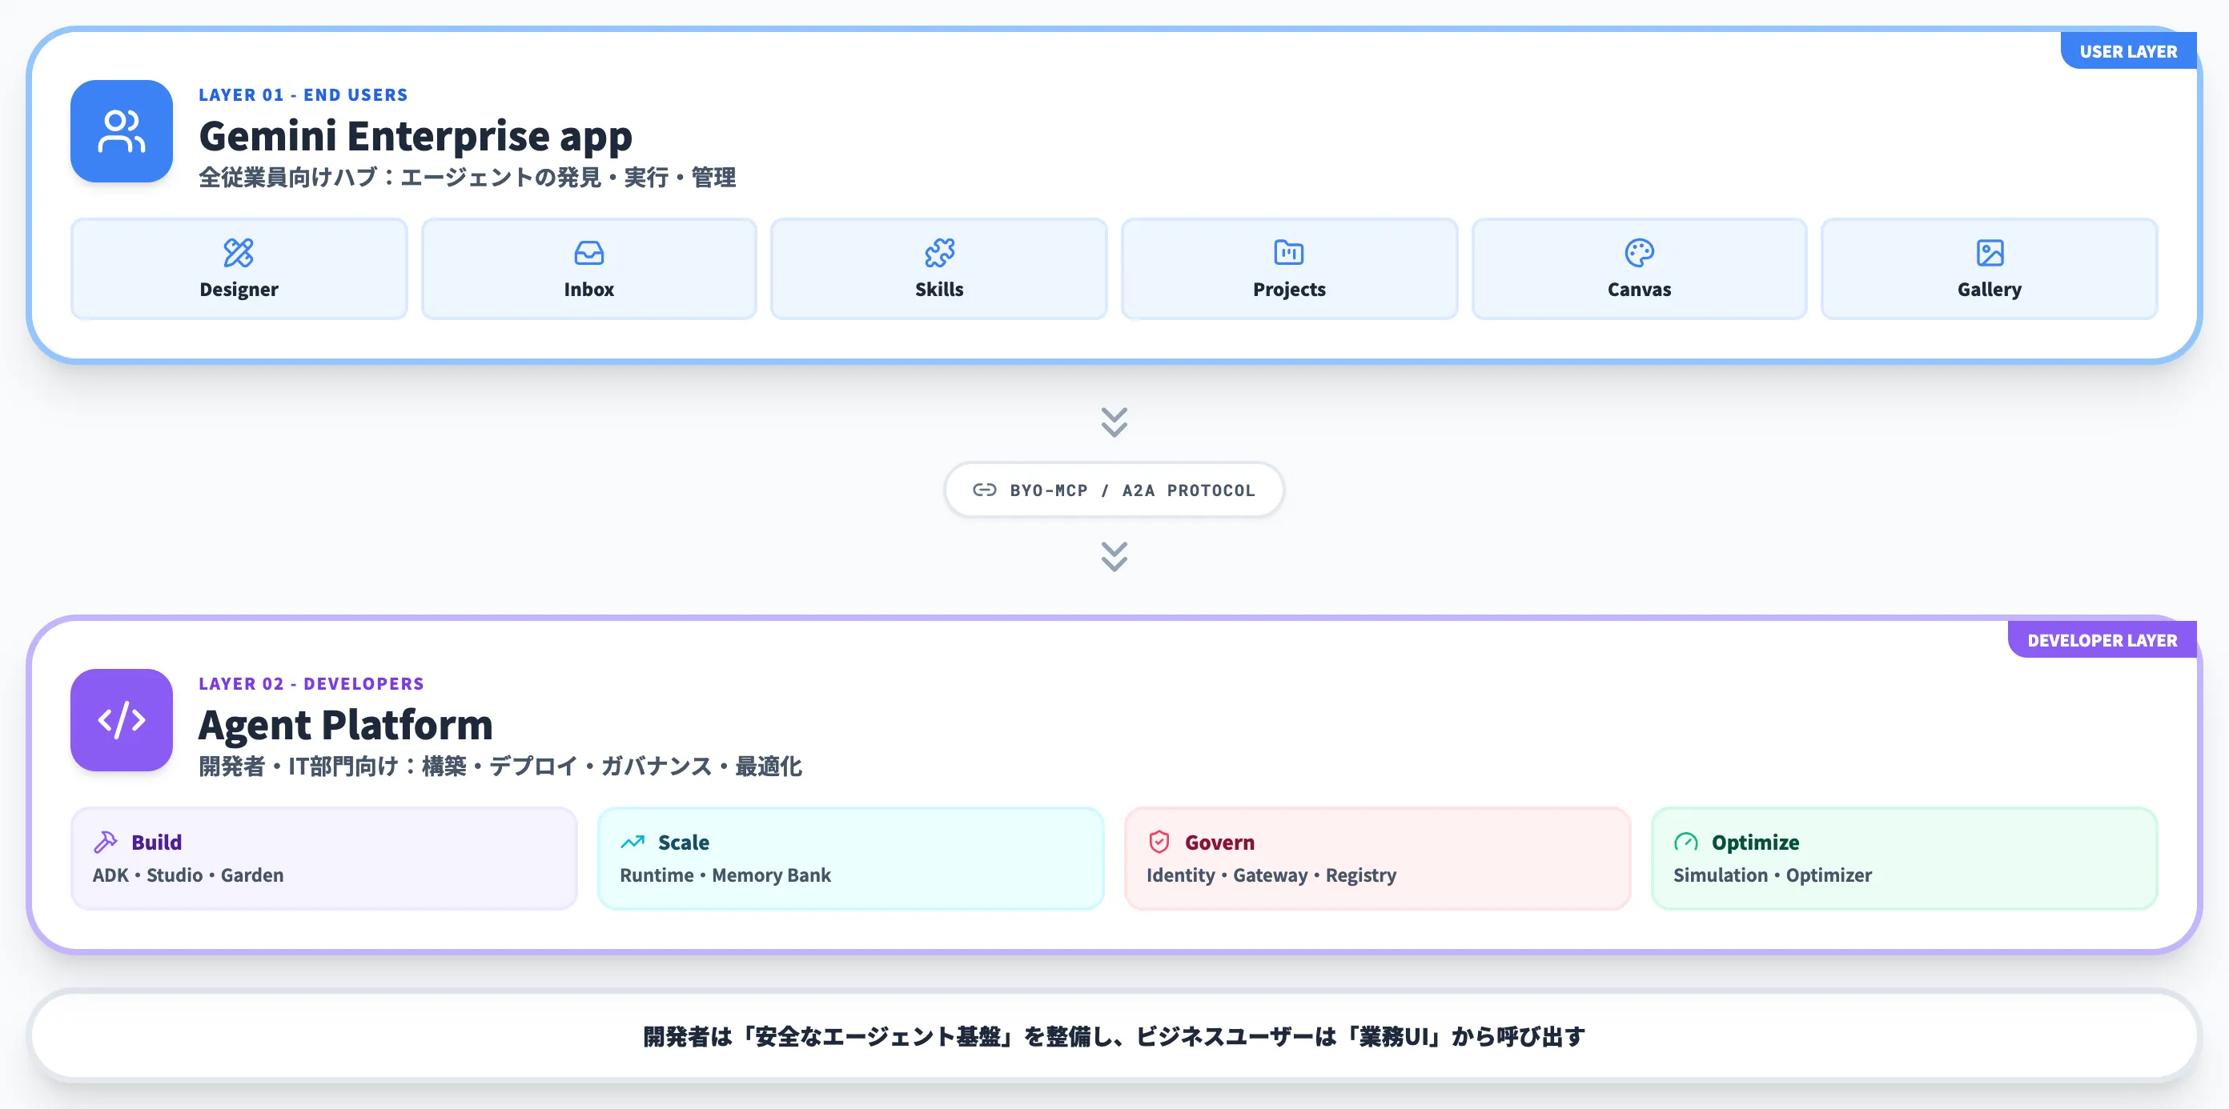Click the link icon in the protocol pill

pos(984,490)
